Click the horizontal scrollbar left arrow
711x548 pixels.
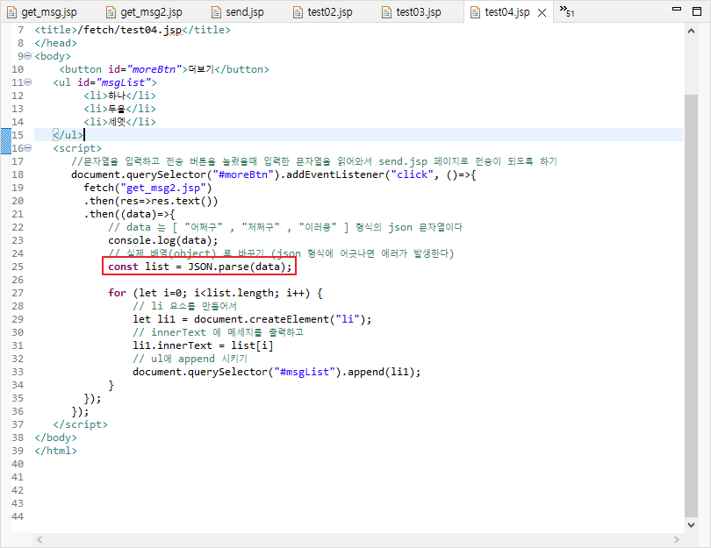click(39, 539)
